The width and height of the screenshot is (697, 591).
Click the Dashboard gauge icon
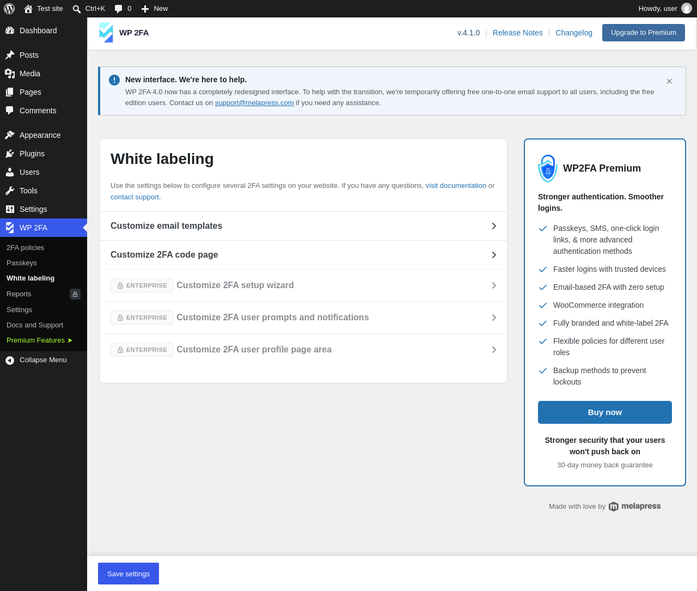(x=10, y=31)
